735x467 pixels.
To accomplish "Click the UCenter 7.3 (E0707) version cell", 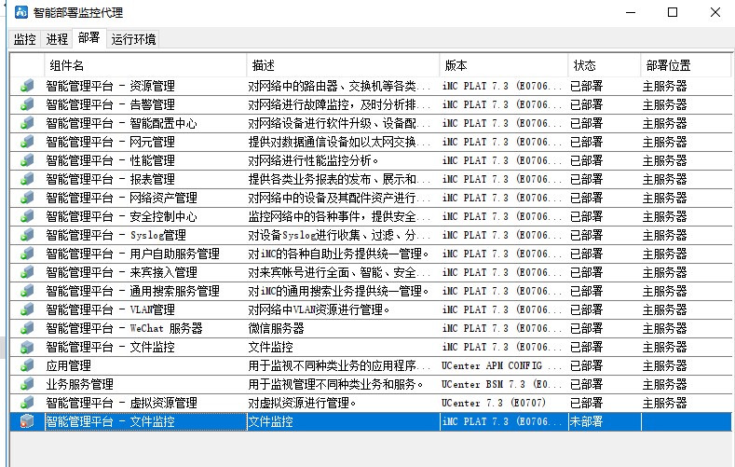I will (494, 403).
